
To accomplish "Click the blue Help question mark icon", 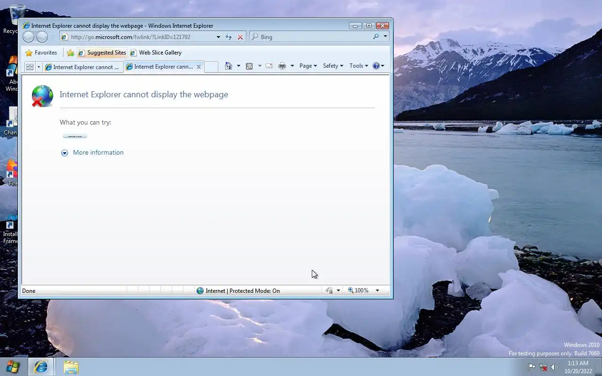I will (376, 66).
